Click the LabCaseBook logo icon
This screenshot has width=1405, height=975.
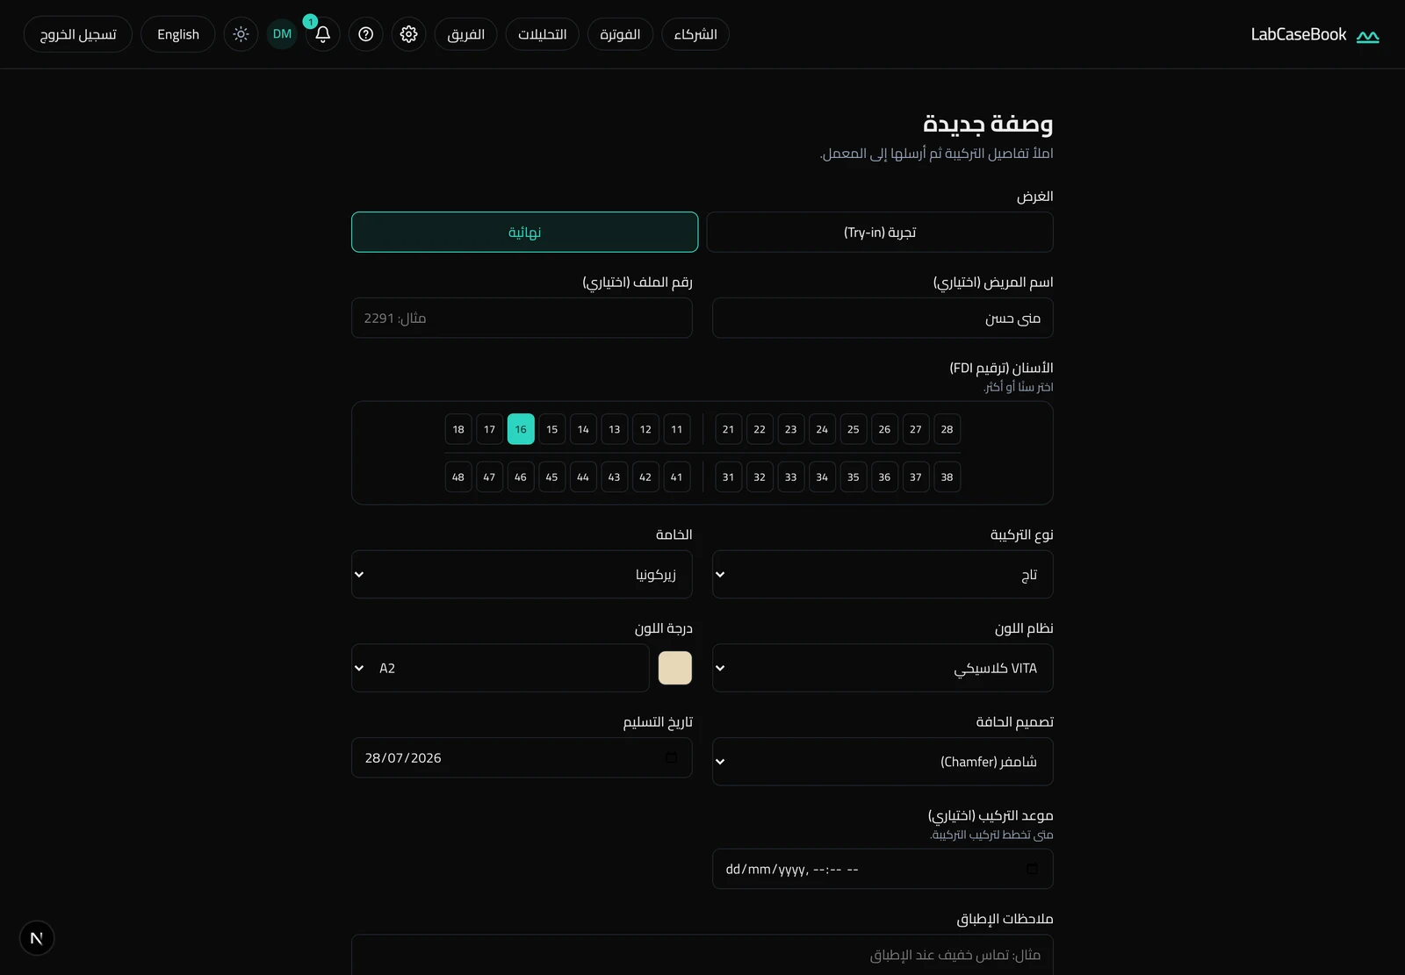(1367, 36)
